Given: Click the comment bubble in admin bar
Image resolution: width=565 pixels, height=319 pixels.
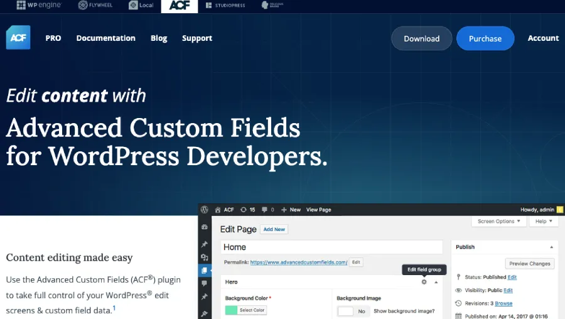Looking at the screenshot, I should click(x=267, y=210).
